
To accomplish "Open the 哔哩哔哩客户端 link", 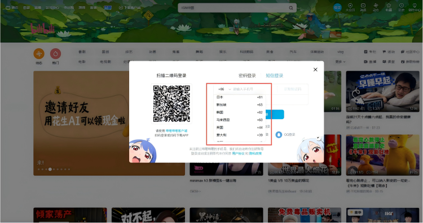I will [x=177, y=131].
